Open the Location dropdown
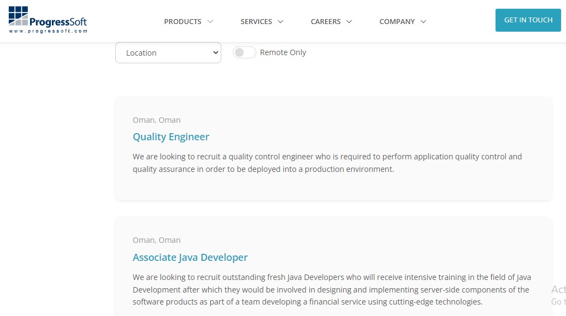 click(168, 52)
